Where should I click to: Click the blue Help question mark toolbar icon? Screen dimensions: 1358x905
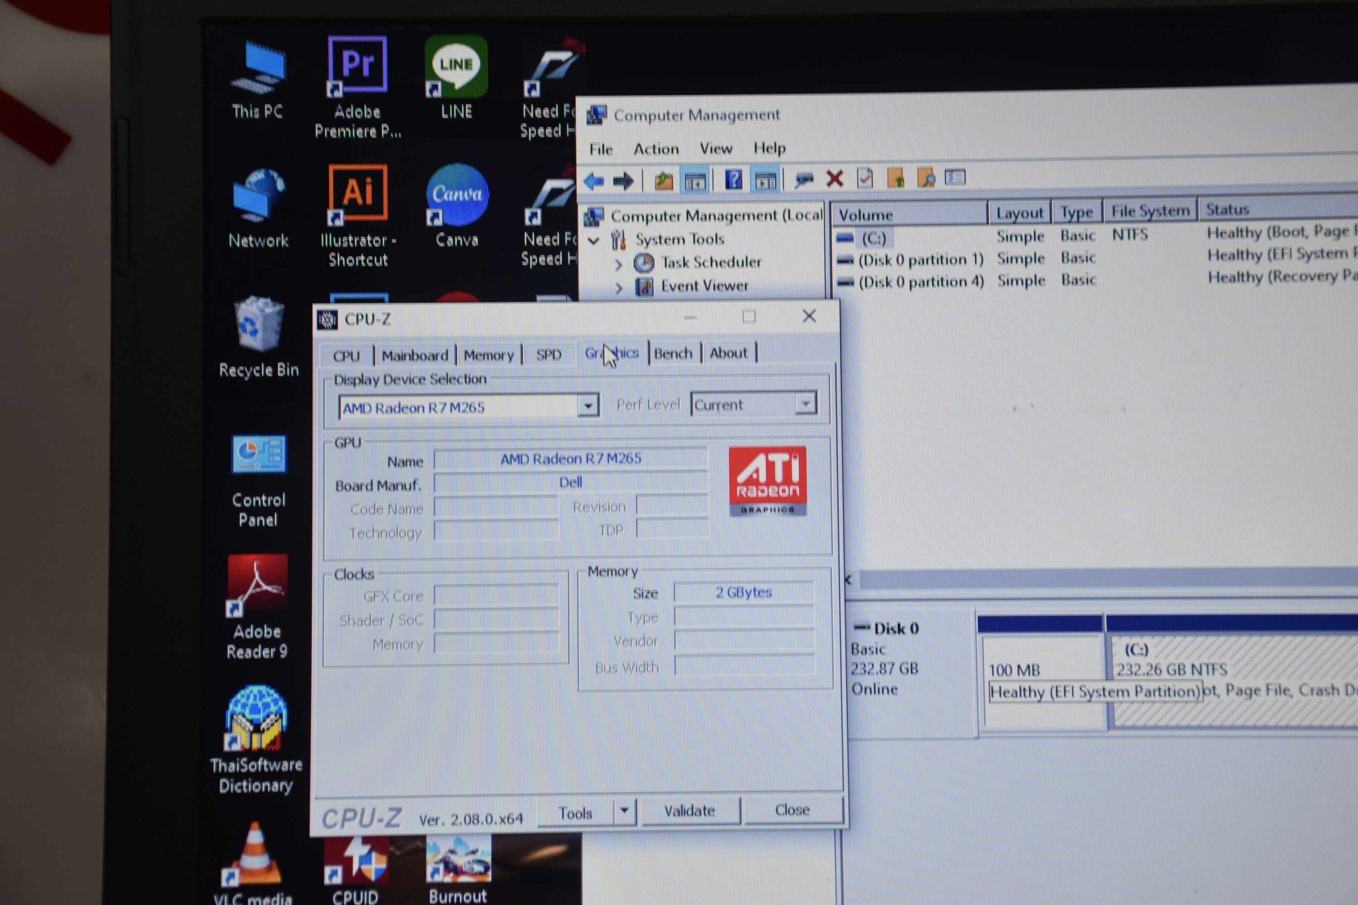pos(733,180)
